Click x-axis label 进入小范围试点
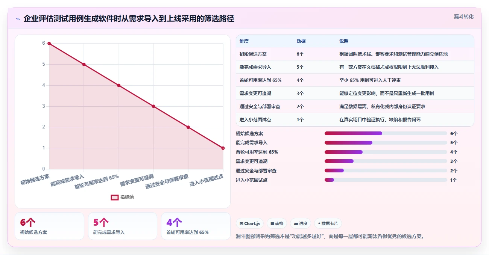Screen dimensions: 489x255 pos(206,180)
